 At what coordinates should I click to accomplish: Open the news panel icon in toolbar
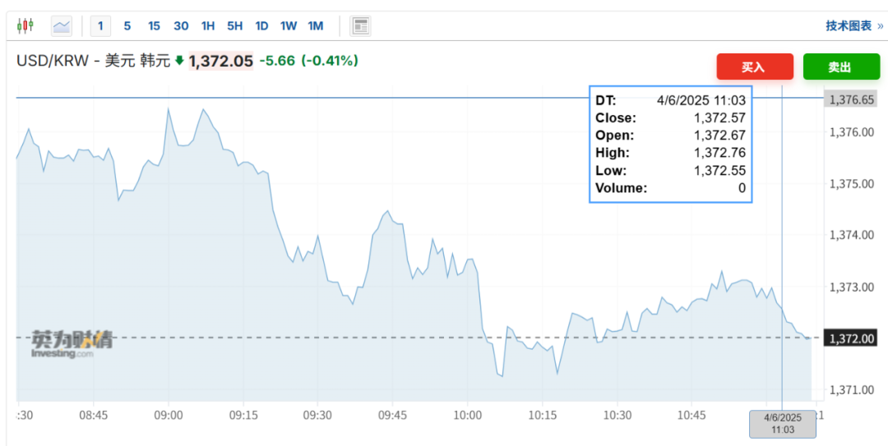360,25
